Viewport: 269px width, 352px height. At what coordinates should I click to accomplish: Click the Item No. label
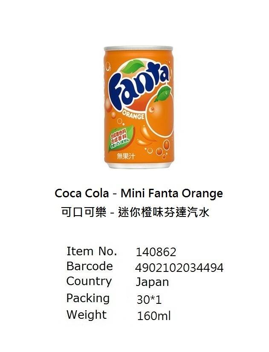92,251
